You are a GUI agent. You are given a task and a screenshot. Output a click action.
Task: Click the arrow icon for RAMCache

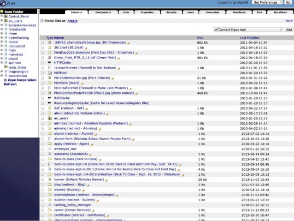[49, 98]
